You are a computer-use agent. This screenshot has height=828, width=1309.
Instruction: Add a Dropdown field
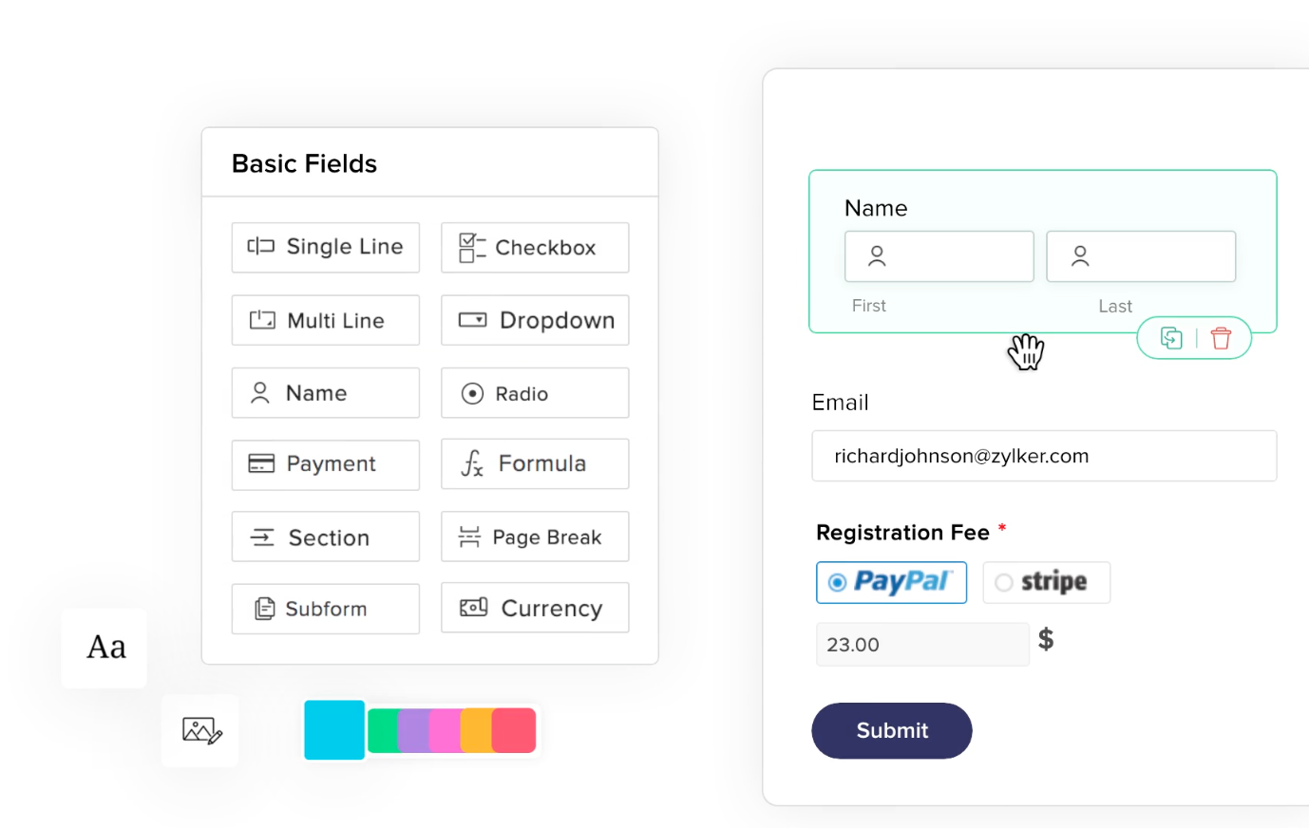(534, 321)
